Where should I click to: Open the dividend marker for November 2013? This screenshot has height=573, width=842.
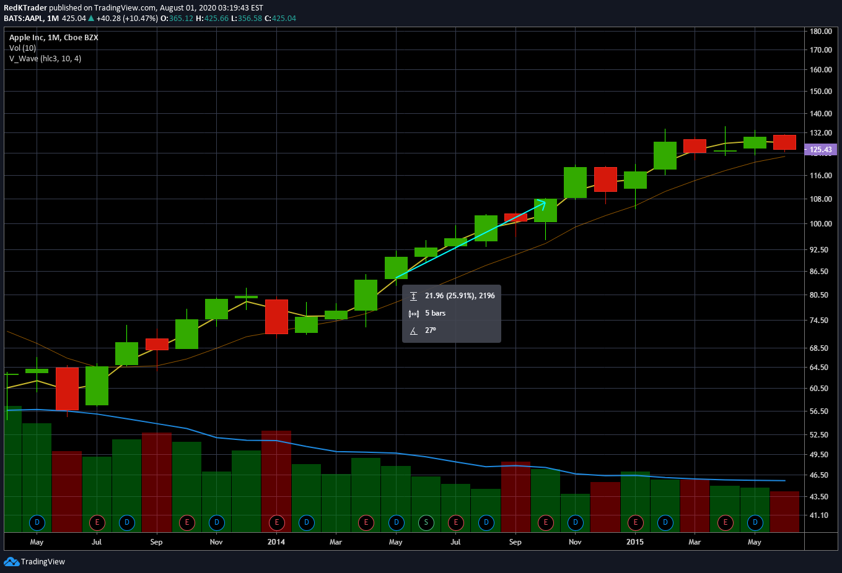(x=217, y=522)
